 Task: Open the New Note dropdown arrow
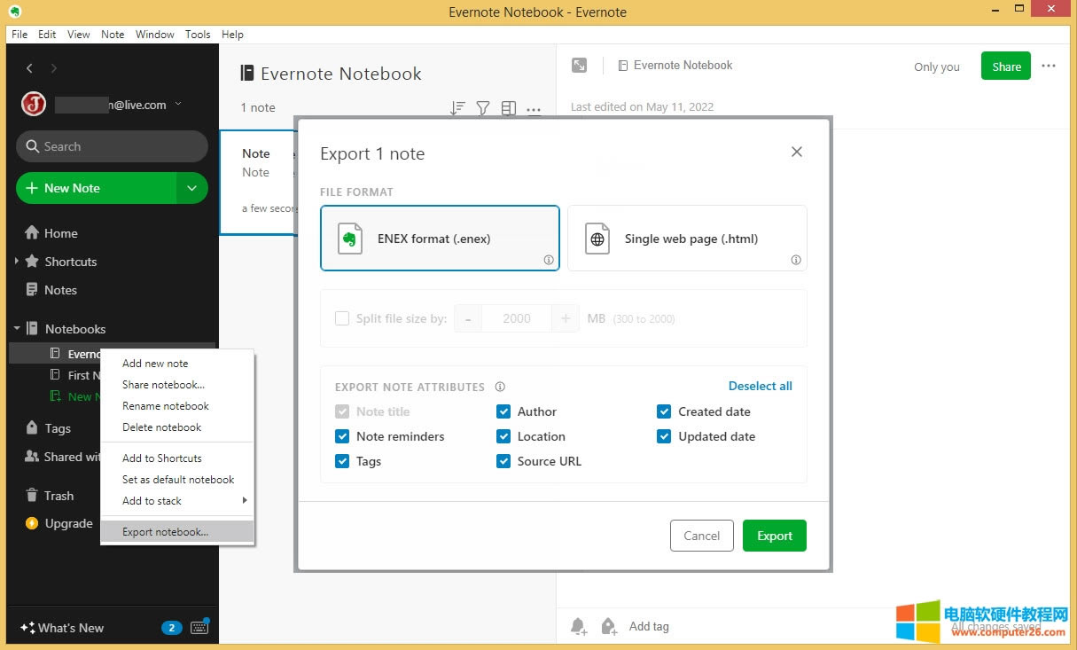191,188
